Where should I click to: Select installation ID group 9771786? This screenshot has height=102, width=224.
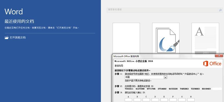click(x=151, y=89)
